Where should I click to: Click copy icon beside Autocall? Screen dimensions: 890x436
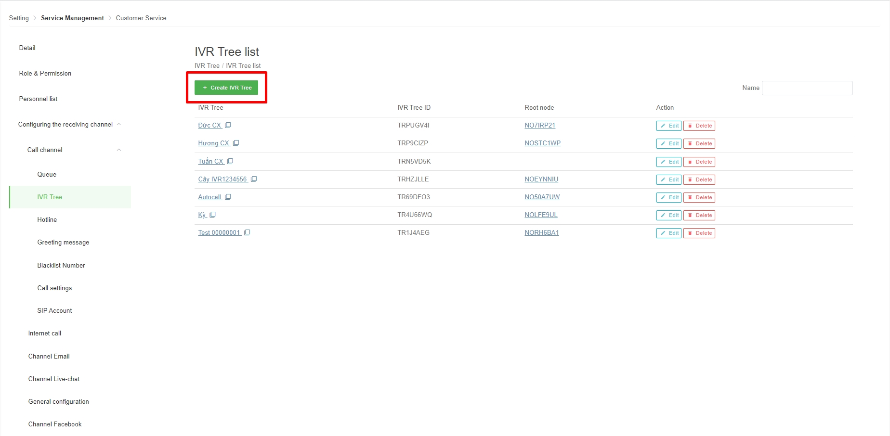click(228, 197)
